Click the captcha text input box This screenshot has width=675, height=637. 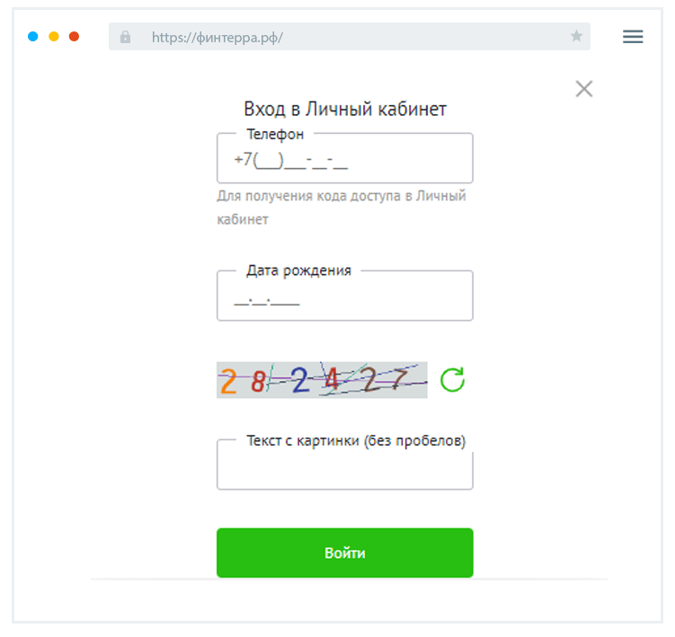point(344,470)
